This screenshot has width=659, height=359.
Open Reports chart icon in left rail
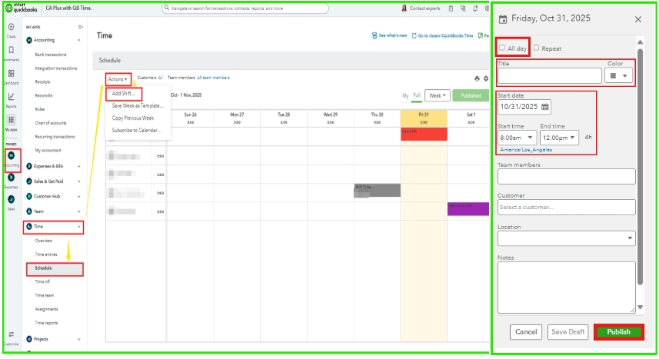[11, 97]
